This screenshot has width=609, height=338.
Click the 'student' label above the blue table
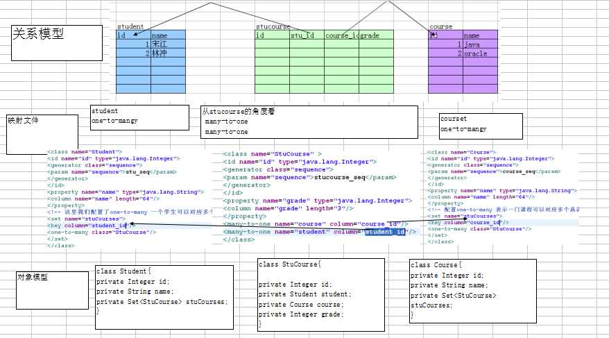pyautogui.click(x=130, y=26)
